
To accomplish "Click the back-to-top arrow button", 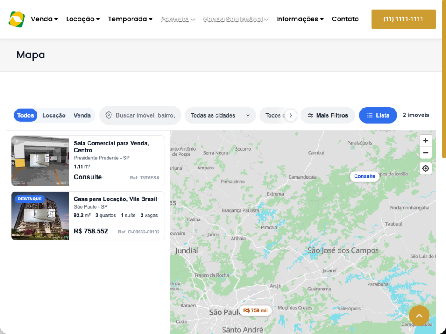I will [x=419, y=316].
